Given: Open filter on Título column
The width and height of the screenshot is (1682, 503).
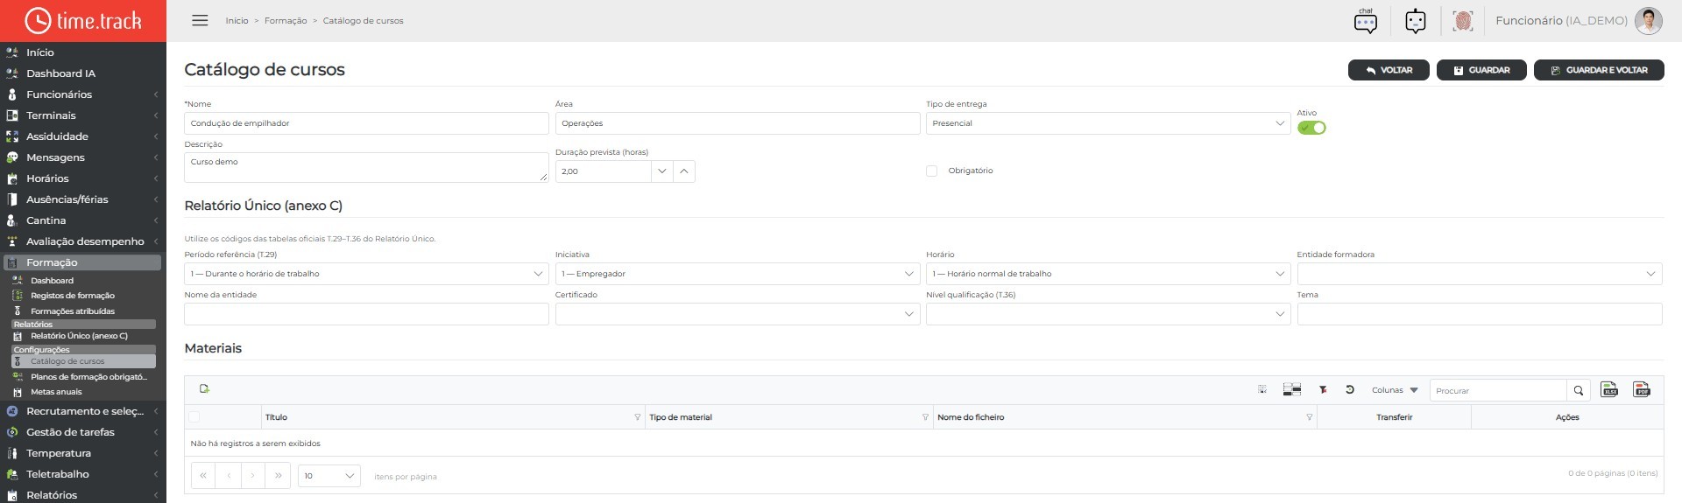Looking at the screenshot, I should click(637, 417).
